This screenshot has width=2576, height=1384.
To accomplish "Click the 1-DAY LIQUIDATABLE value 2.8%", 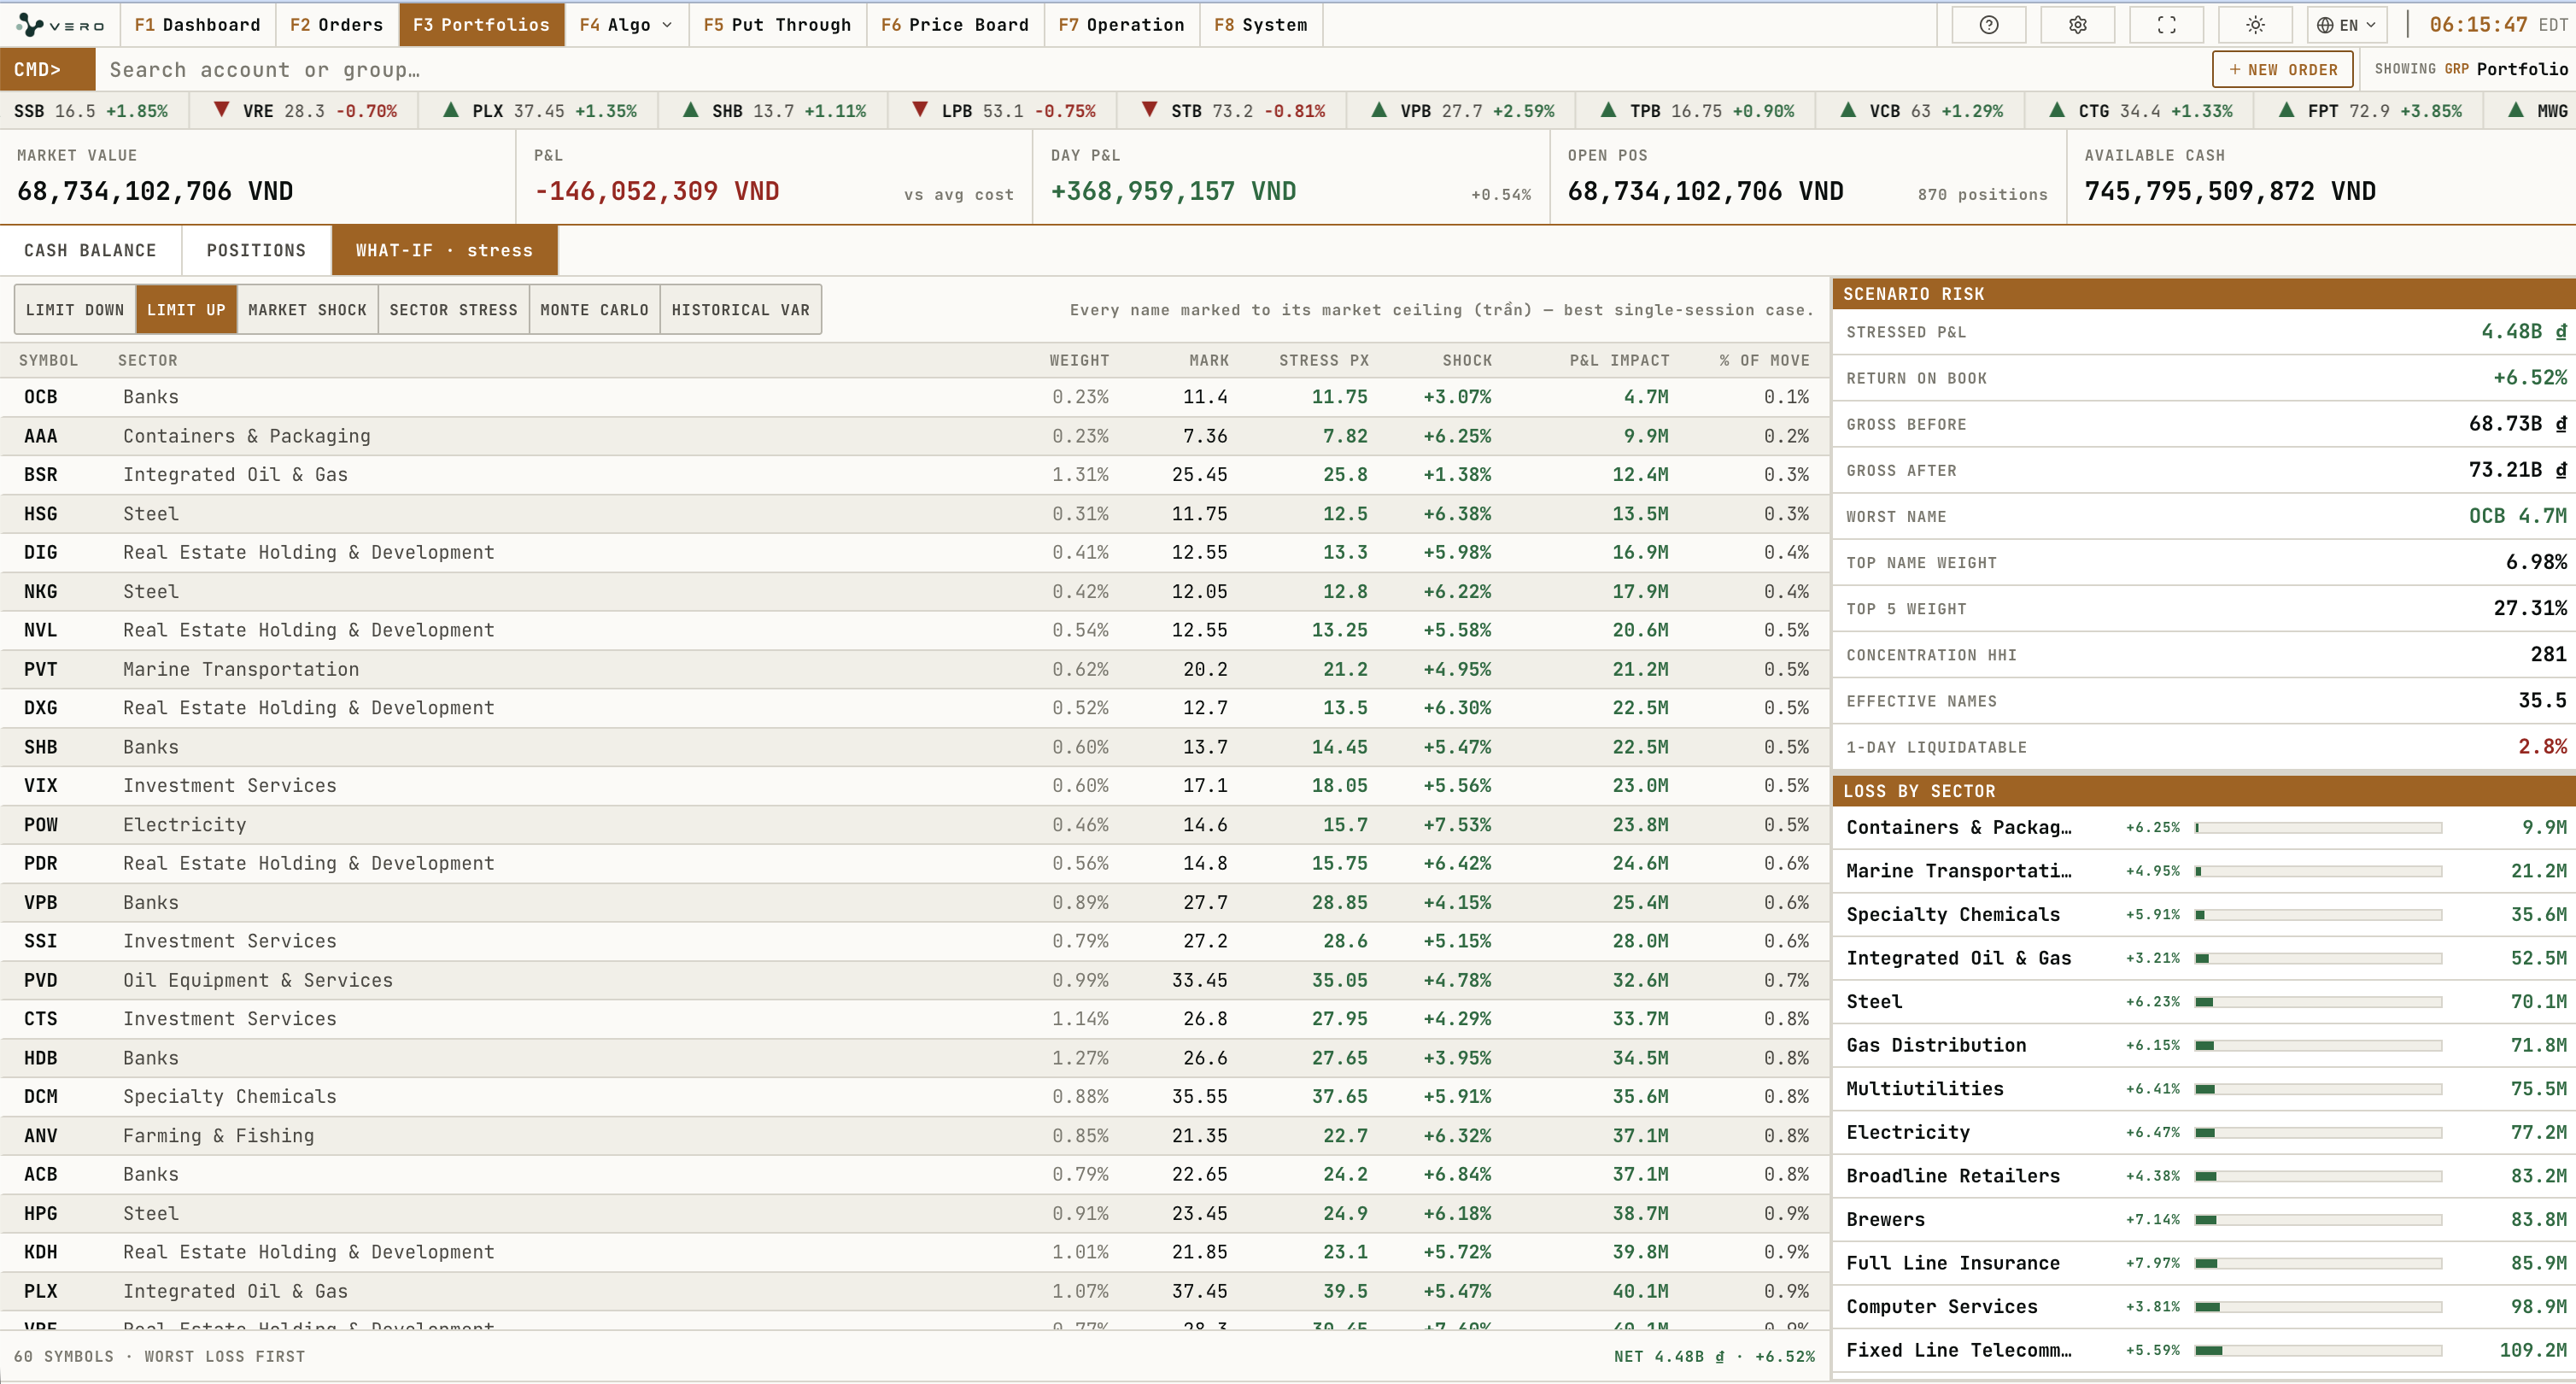I will click(2542, 746).
